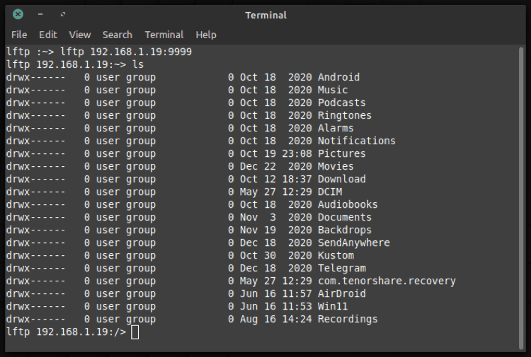Open the Edit menu
The width and height of the screenshot is (531, 357).
pyautogui.click(x=48, y=35)
